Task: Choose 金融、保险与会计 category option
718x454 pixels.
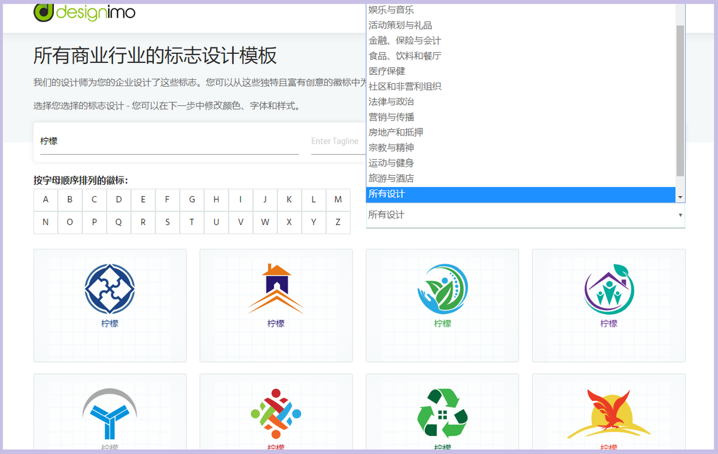Action: pyautogui.click(x=521, y=41)
